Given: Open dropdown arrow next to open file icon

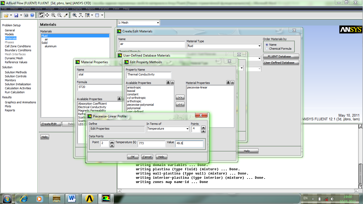Looking at the screenshot, I should [11, 15].
